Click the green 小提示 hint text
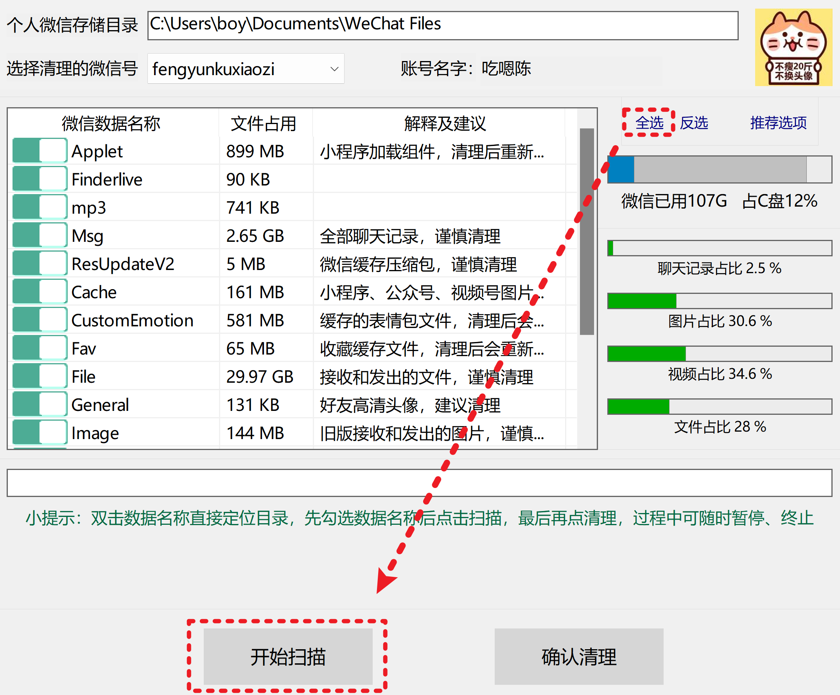The image size is (840, 695). 419,518
